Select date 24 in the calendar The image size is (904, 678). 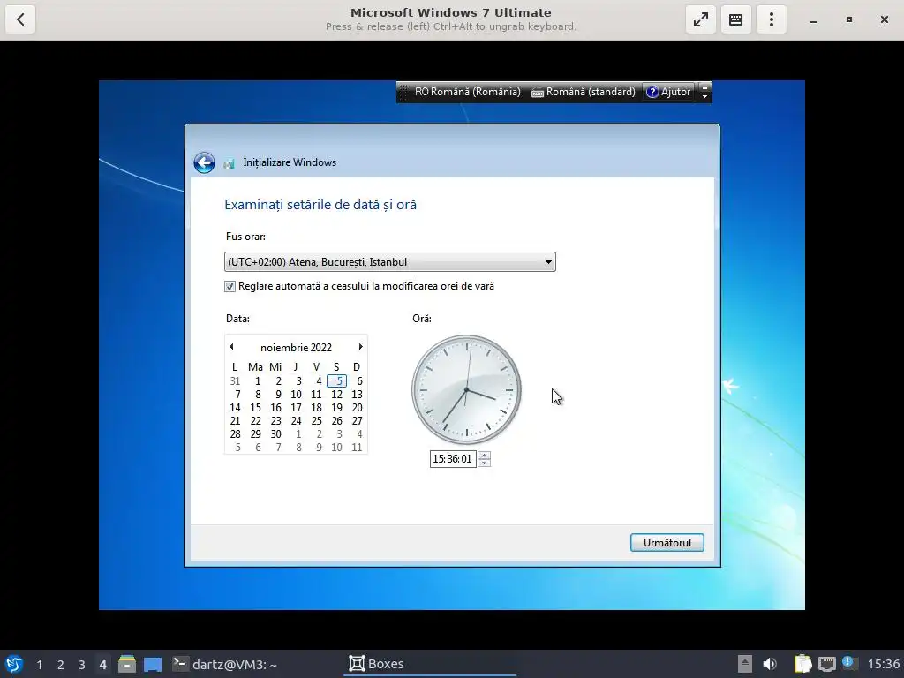click(x=296, y=421)
